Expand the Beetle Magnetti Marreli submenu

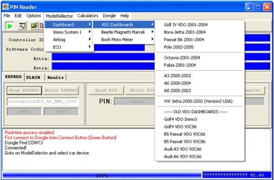pos(123,32)
